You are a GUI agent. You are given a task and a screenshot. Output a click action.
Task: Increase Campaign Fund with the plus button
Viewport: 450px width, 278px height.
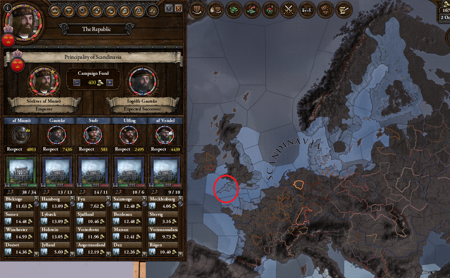tap(109, 83)
